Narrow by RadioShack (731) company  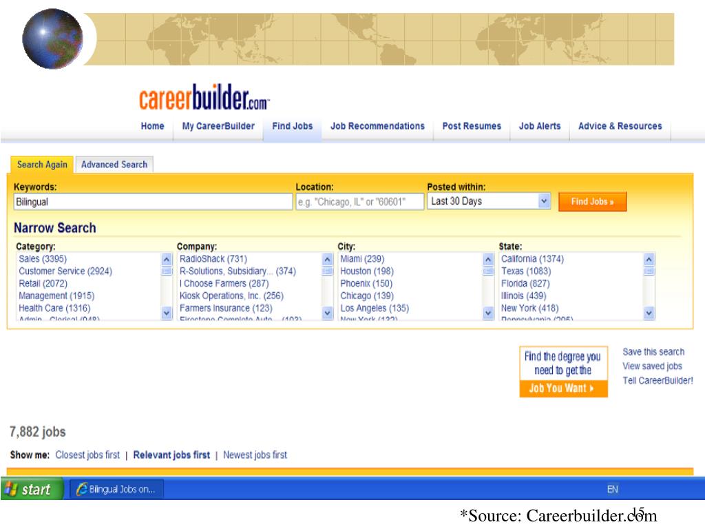(213, 259)
